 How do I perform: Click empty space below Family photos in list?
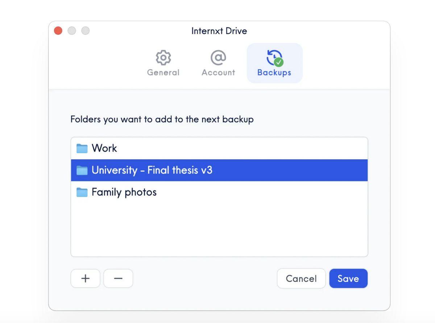219,229
